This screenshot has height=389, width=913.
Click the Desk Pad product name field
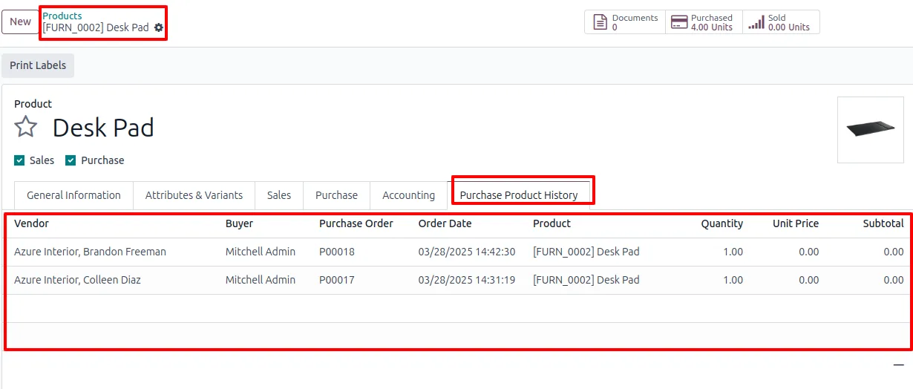(103, 128)
